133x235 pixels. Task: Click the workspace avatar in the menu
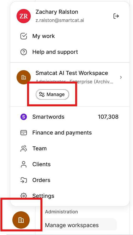click(24, 77)
